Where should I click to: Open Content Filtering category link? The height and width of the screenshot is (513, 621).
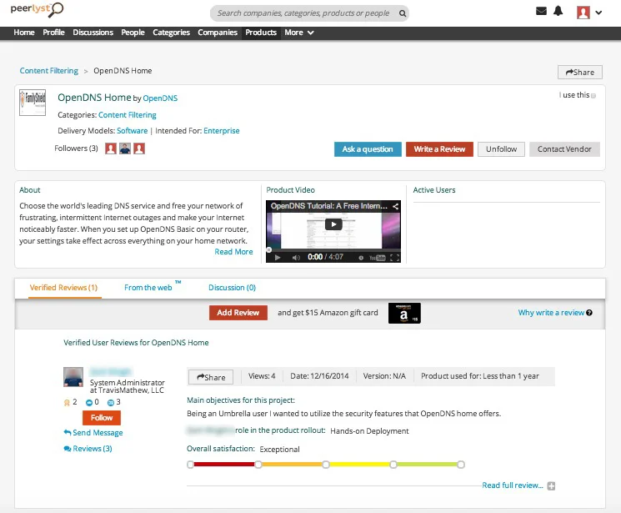click(x=128, y=115)
